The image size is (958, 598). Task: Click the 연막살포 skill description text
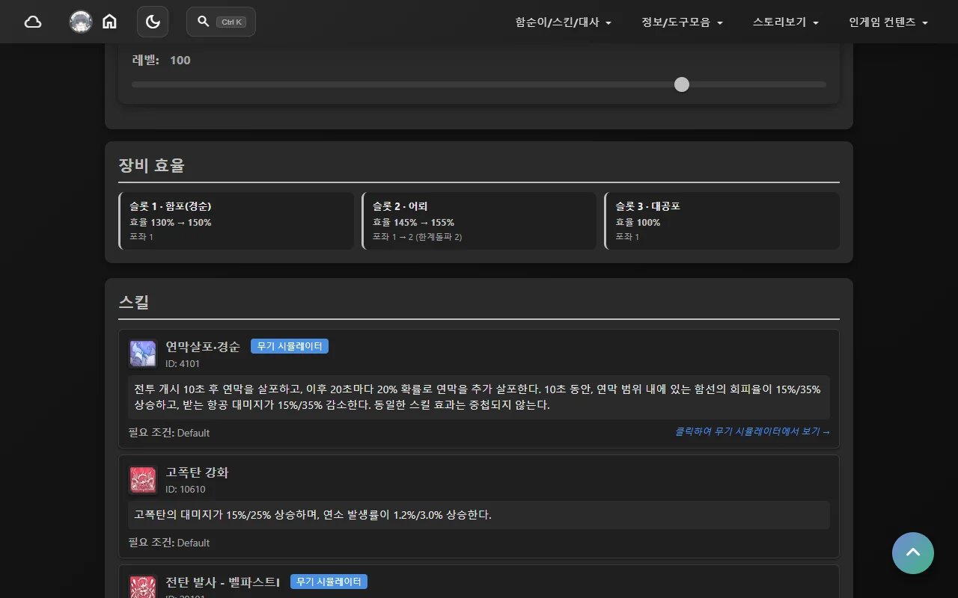click(x=479, y=397)
